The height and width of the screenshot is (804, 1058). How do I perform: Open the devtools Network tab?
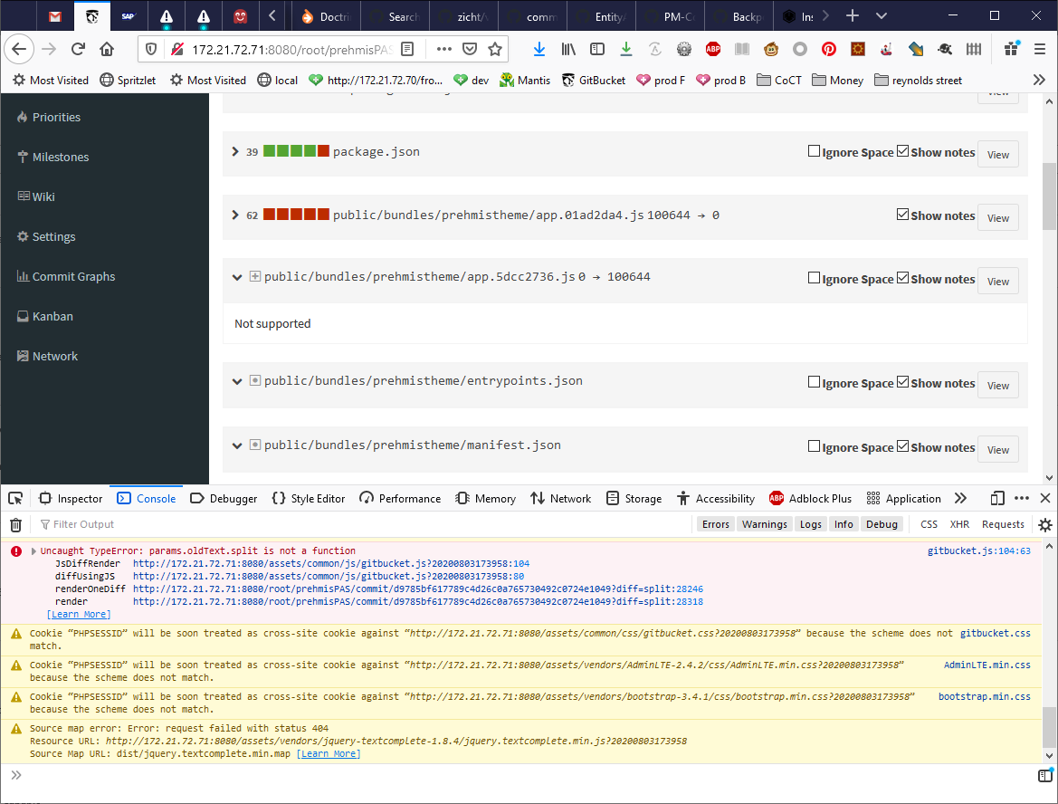tap(561, 498)
